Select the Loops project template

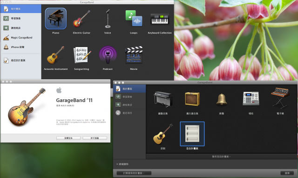[134, 18]
